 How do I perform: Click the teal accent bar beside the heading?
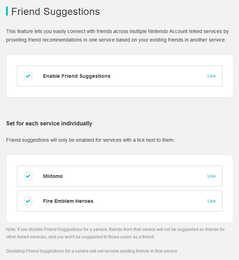click(7, 11)
